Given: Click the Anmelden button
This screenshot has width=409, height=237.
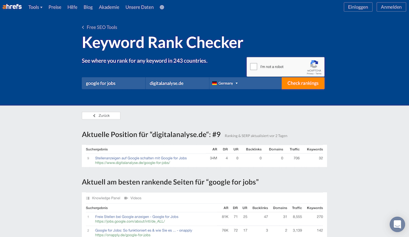Looking at the screenshot, I should (391, 7).
